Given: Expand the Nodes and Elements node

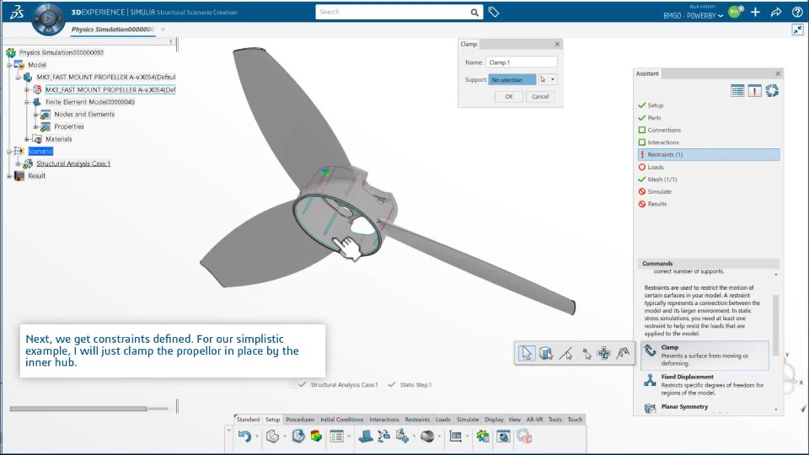Looking at the screenshot, I should (35, 115).
